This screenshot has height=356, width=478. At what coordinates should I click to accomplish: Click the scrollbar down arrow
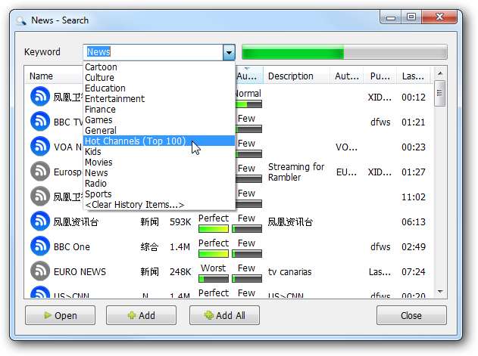pyautogui.click(x=440, y=292)
